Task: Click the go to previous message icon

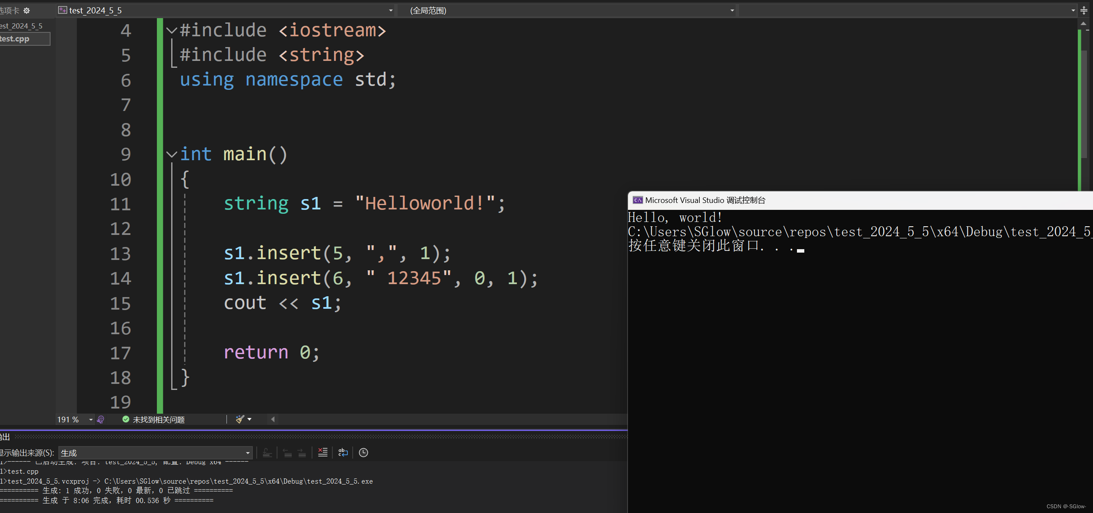Action: click(x=287, y=452)
